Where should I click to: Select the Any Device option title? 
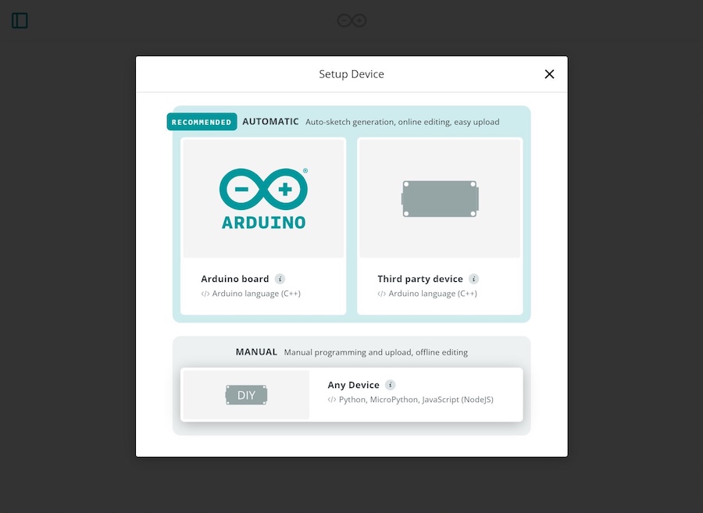tap(353, 385)
